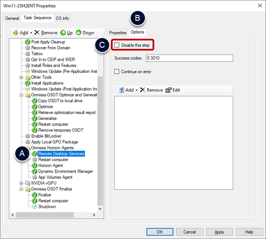Click the Apply button
Screen dimensions: 266x239
[219, 232]
